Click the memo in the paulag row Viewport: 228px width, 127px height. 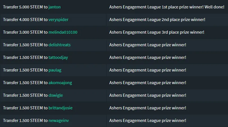tap(148, 70)
